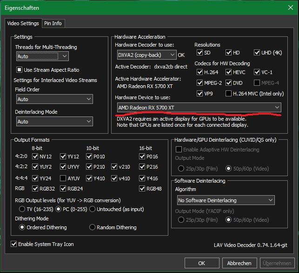Uncheck P210 output format
This screenshot has height=273, width=299.
[x=89, y=167]
